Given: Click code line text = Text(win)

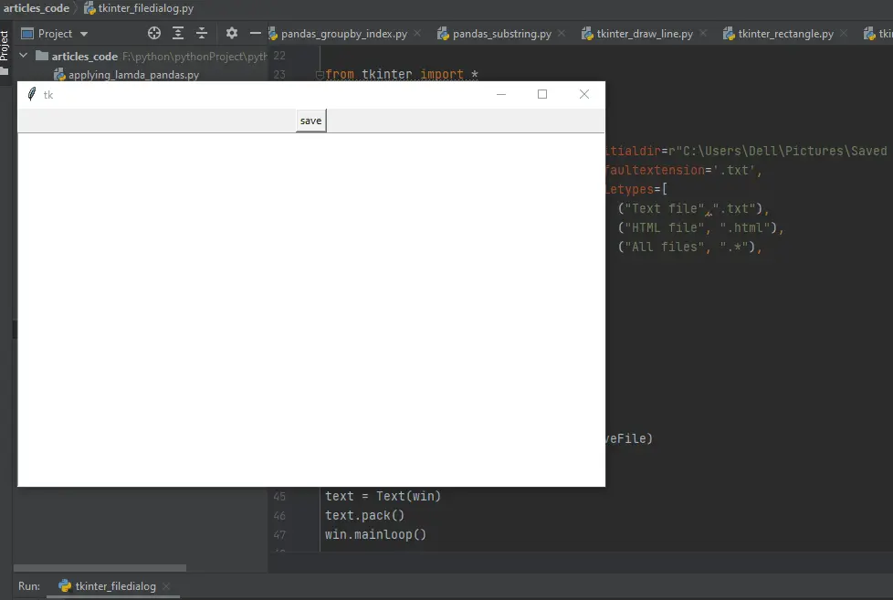Looking at the screenshot, I should 383,496.
